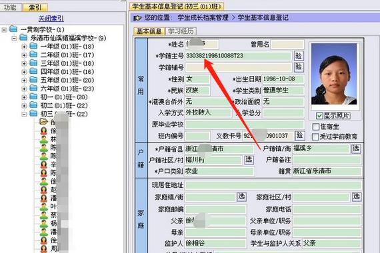Click the 一年级 (01)班 folder icon
This screenshot has height=253, width=380.
(33, 46)
